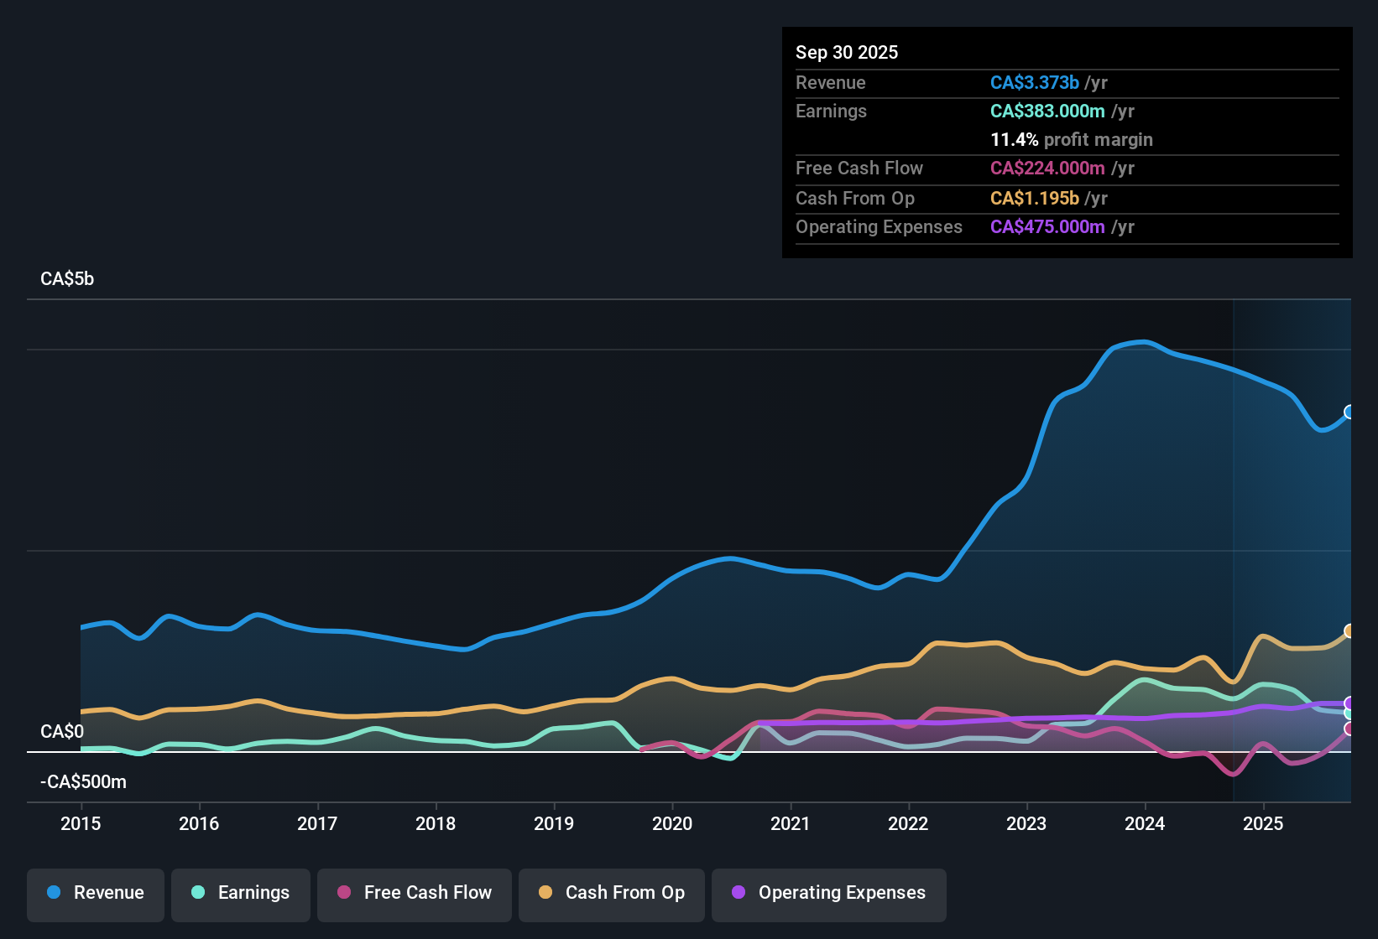Click the orange Cash From Op legend dot
The width and height of the screenshot is (1378, 939).
[x=545, y=893]
